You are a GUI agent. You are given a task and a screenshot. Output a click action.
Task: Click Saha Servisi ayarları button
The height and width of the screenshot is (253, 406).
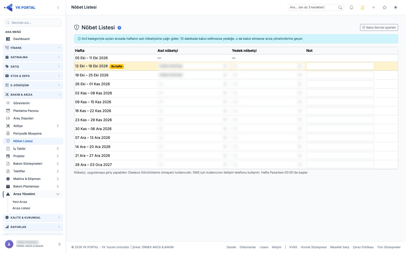click(379, 28)
